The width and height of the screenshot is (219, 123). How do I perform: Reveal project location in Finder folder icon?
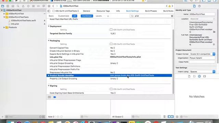[x=214, y=32]
